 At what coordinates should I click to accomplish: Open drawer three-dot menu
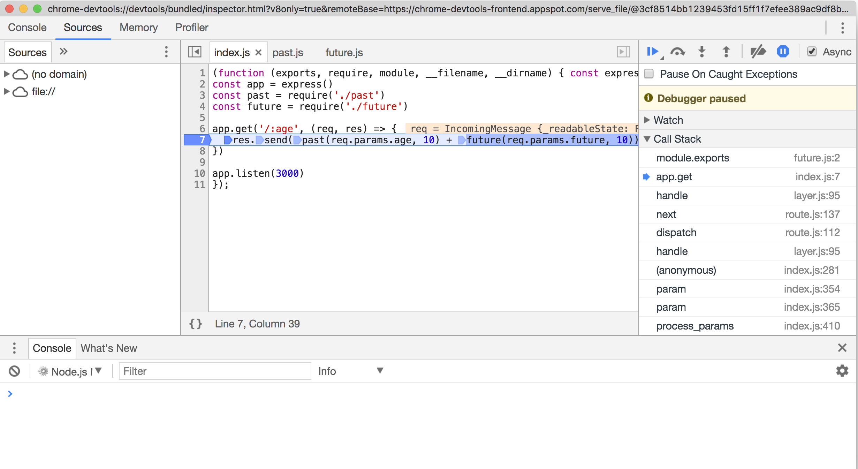click(14, 348)
